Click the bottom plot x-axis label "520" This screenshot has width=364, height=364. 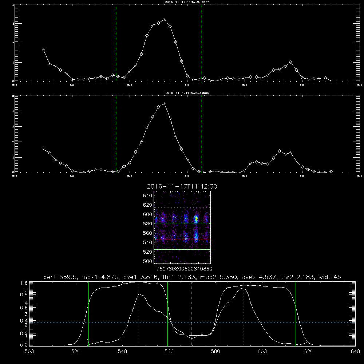pos(76,352)
